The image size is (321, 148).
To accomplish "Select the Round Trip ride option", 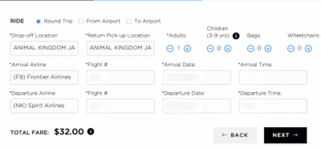I will (x=38, y=21).
